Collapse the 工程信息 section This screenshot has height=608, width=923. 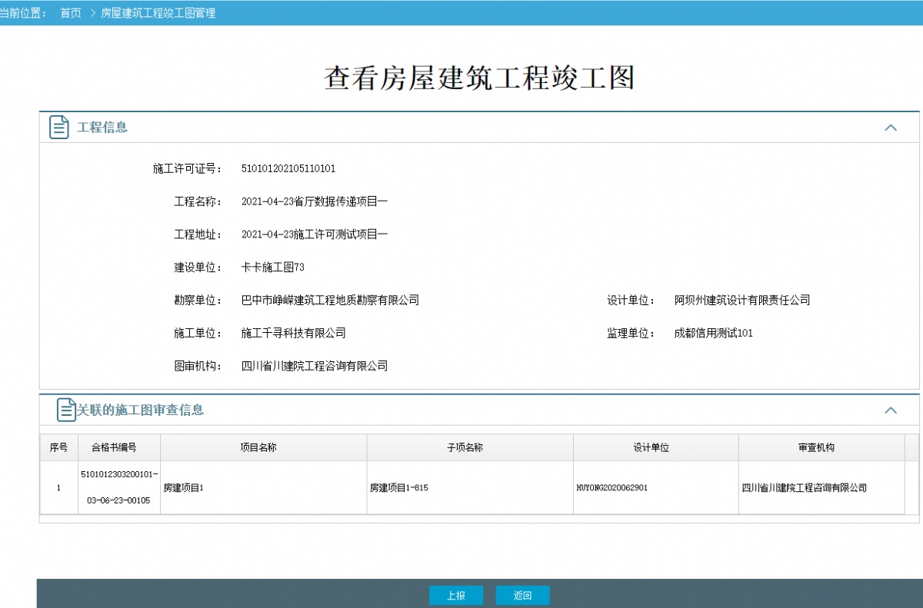pos(891,128)
